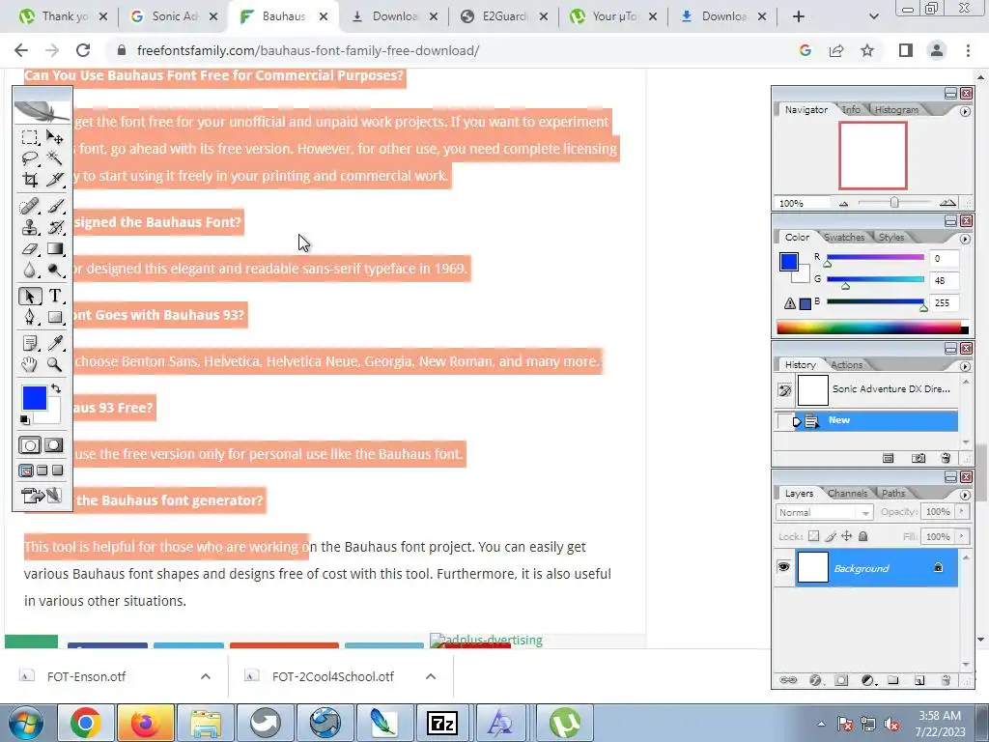Select the Dodge tool
This screenshot has height=742, width=989.
point(55,271)
